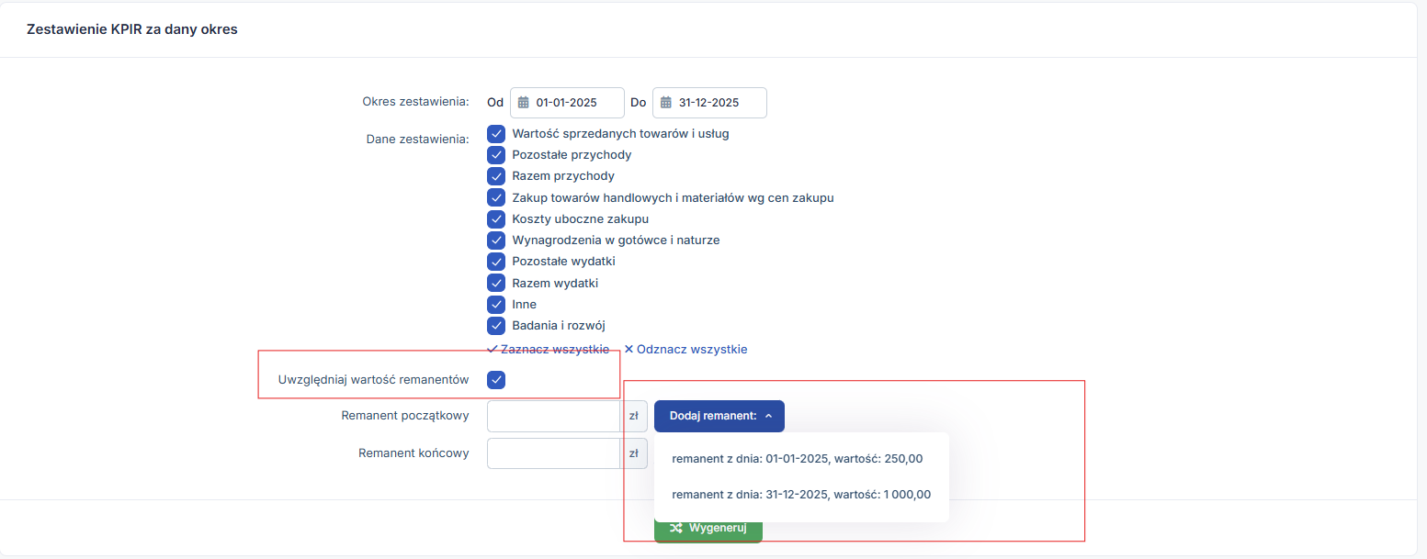Viewport: 1427px width, 559px height.
Task: Focus the Remanent początkowy input field
Action: pyautogui.click(x=553, y=416)
